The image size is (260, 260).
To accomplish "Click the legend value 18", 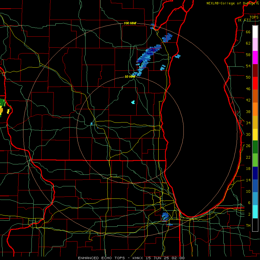I will point(248,169).
